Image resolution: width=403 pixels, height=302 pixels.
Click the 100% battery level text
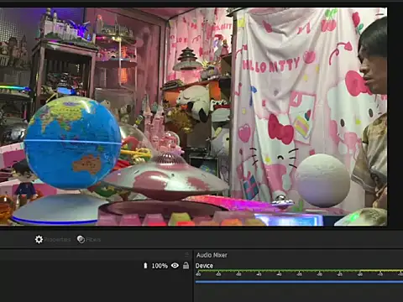pos(160,266)
